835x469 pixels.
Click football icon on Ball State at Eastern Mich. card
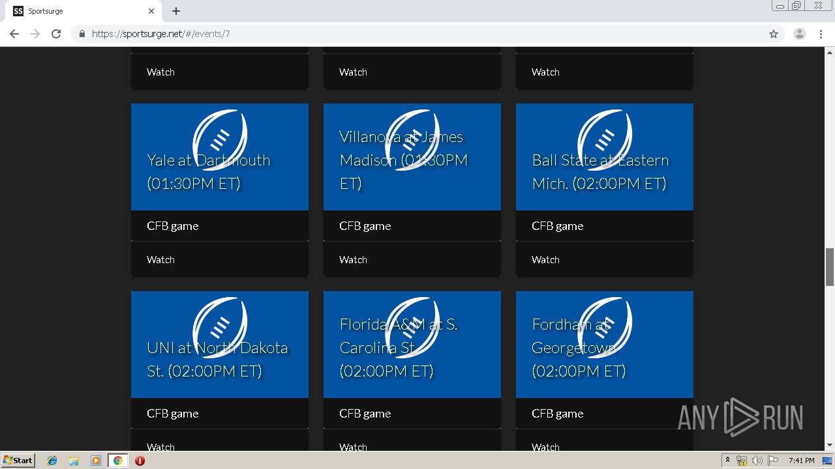(x=605, y=140)
